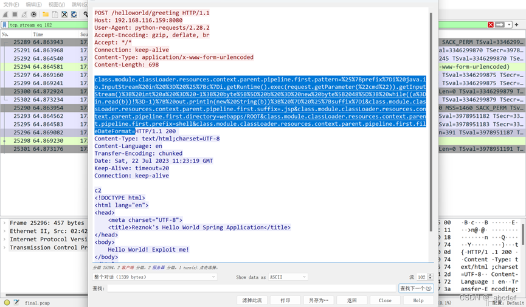
Task: Open a capture file via folder icon
Action: pyautogui.click(x=46, y=15)
